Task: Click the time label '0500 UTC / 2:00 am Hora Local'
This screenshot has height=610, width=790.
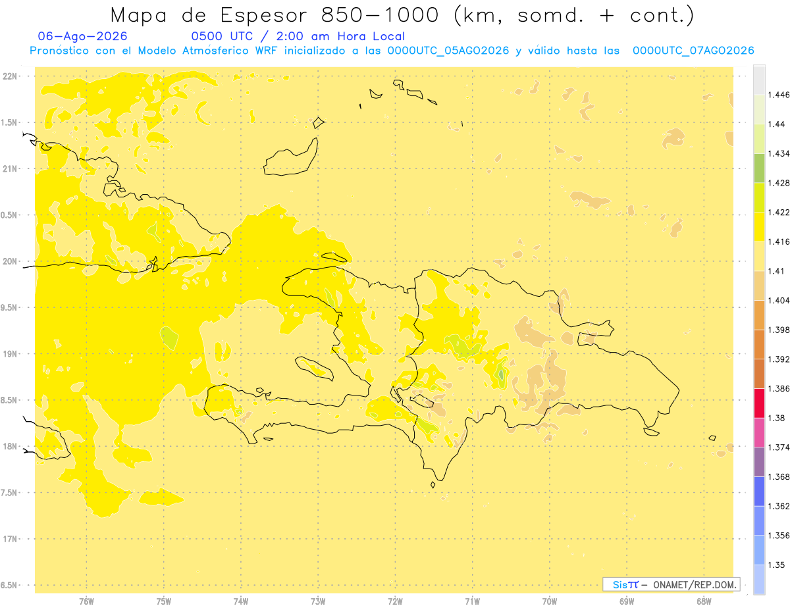Action: 298,37
